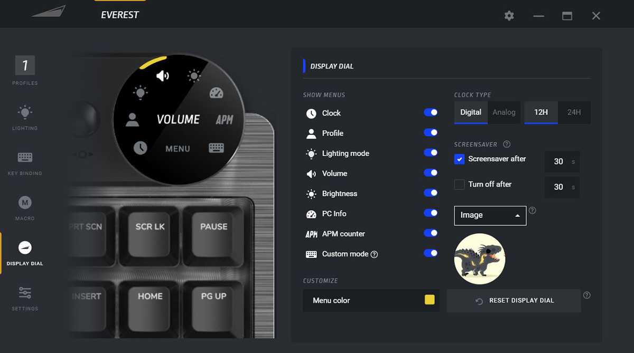Enable the Turn off after checkbox
The height and width of the screenshot is (353, 634).
[x=459, y=185]
